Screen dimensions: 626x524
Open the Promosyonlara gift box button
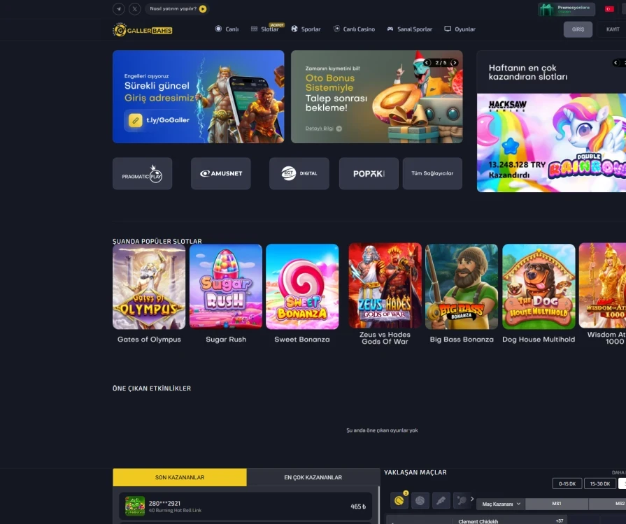[x=567, y=9]
